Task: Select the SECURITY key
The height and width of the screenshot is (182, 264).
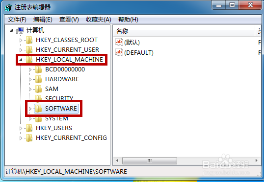Action: point(59,98)
